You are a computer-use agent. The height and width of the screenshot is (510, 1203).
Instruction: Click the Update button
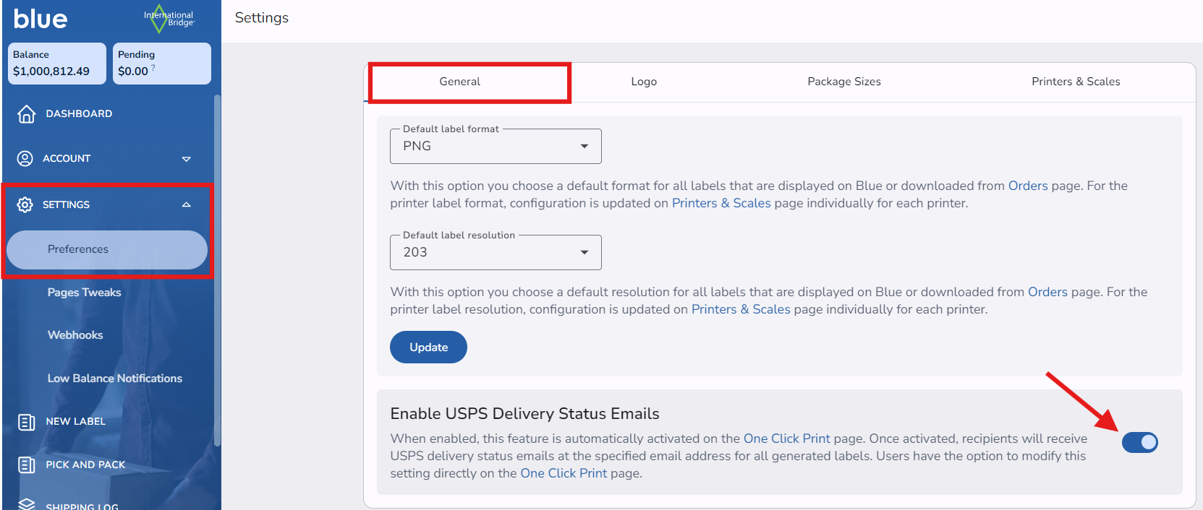click(428, 347)
